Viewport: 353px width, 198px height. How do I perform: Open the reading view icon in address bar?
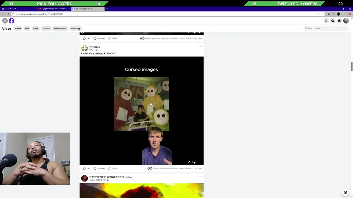[318, 14]
